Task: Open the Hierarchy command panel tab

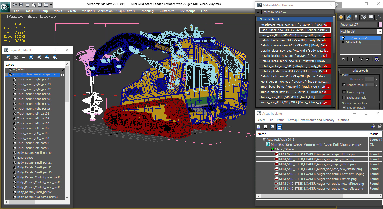Action: (x=356, y=17)
